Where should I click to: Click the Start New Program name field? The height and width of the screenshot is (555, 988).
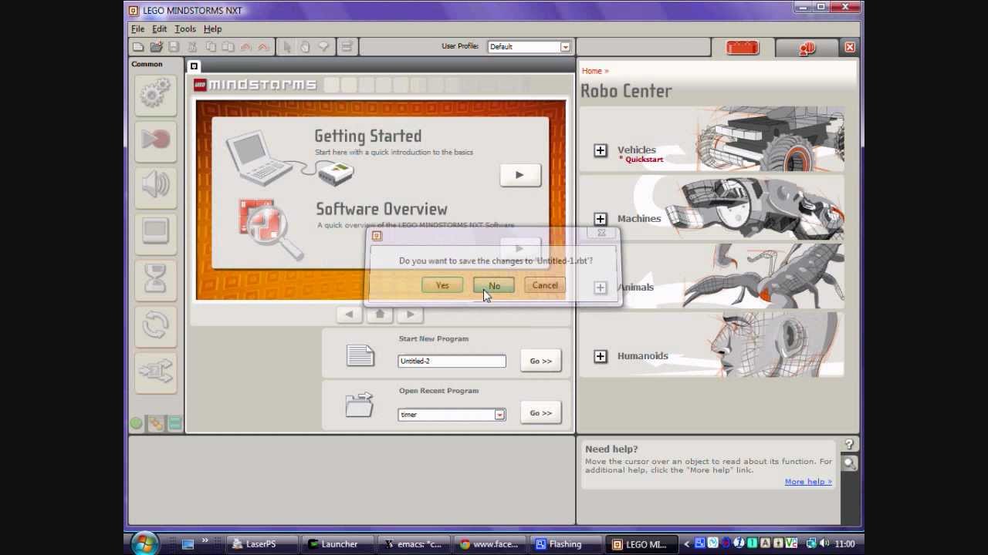coord(452,361)
